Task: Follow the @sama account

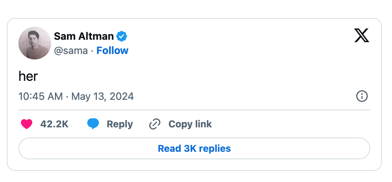Action: [x=112, y=51]
